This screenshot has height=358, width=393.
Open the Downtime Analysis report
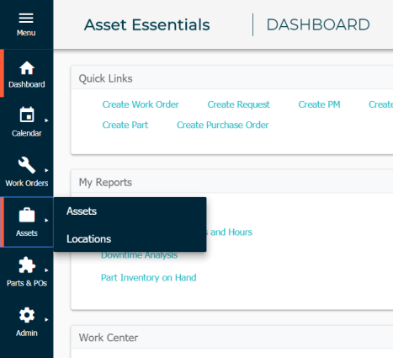[139, 255]
